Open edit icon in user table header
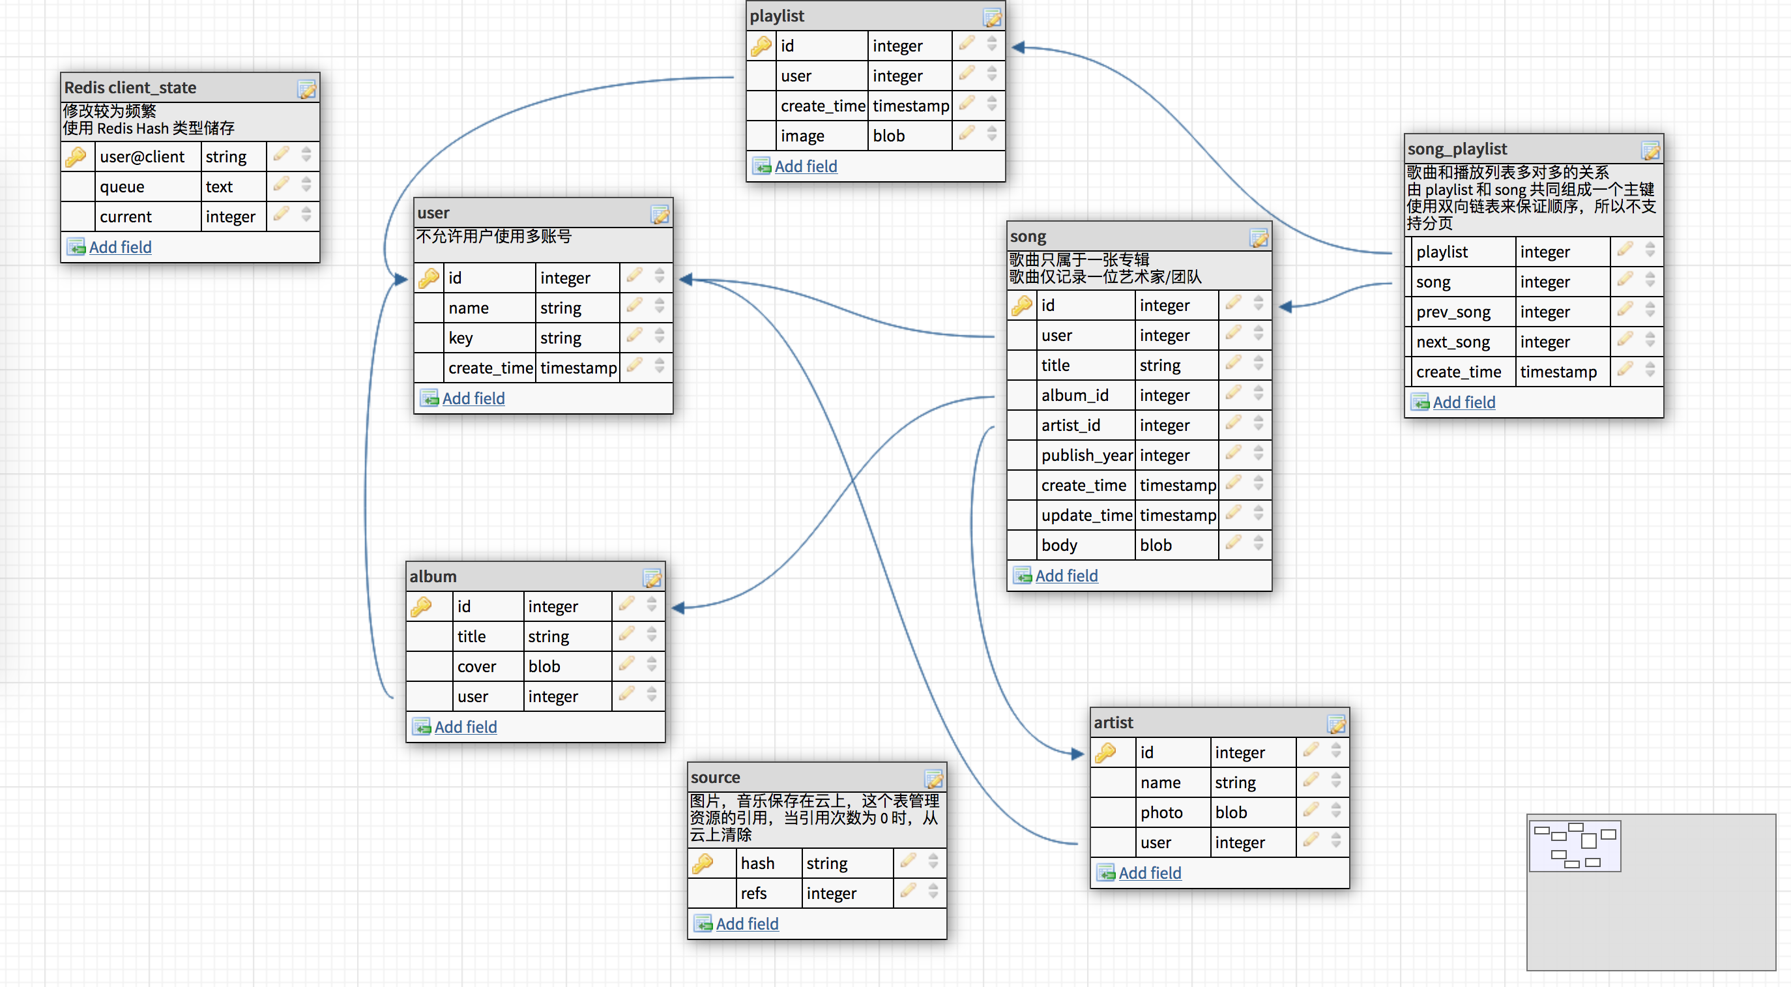Image resolution: width=1791 pixels, height=987 pixels. [x=660, y=214]
